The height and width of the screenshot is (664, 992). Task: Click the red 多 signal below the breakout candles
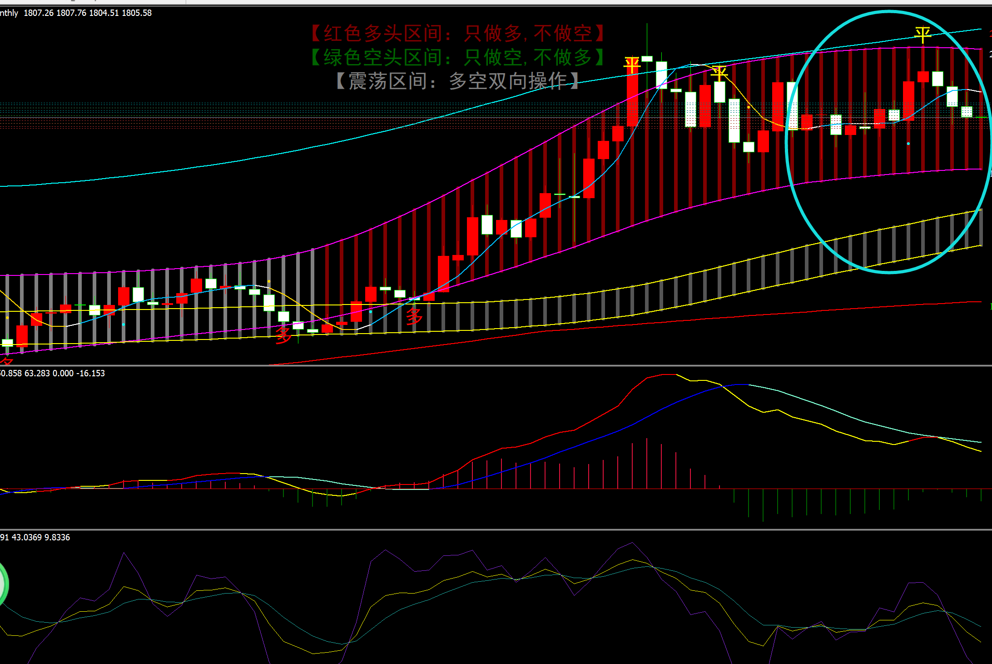coord(414,316)
